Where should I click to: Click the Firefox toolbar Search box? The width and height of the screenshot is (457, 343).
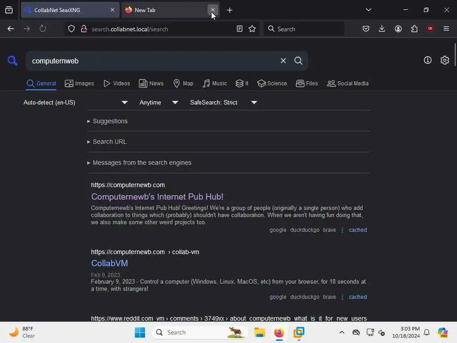tap(304, 29)
